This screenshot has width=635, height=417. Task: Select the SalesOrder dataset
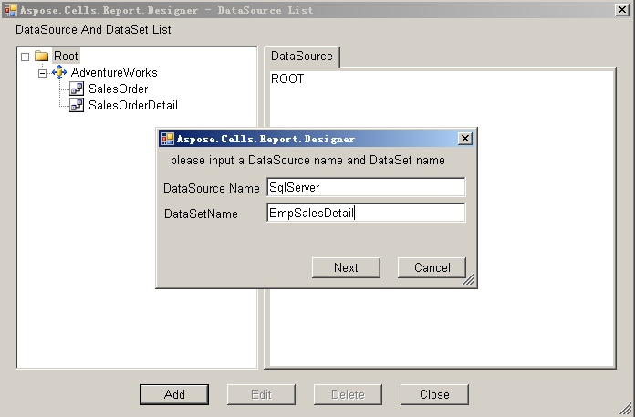(x=119, y=89)
